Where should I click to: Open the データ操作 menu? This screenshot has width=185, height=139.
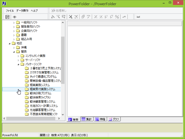pos(22,11)
